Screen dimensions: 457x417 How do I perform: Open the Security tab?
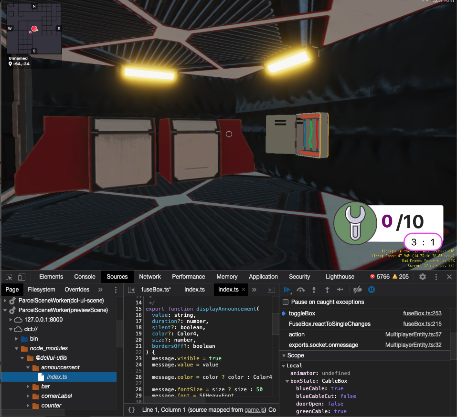point(299,277)
